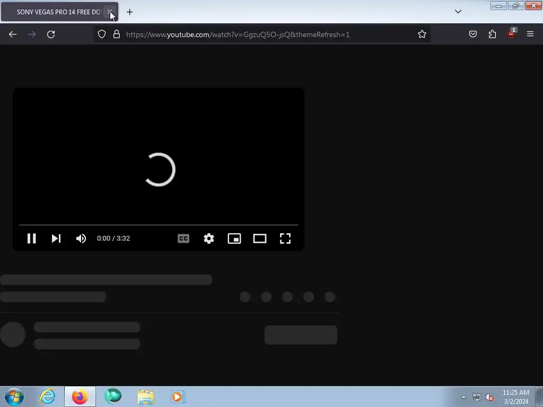The height and width of the screenshot is (407, 543).
Task: Open the video player settings gear
Action: coord(209,238)
